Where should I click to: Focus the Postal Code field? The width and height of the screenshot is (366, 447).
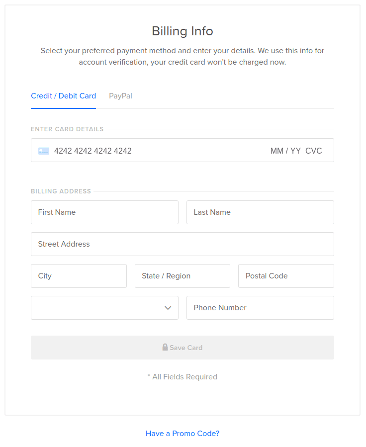coord(286,276)
